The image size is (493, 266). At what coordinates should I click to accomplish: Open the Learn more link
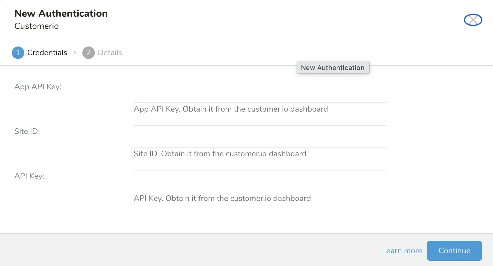coord(402,250)
